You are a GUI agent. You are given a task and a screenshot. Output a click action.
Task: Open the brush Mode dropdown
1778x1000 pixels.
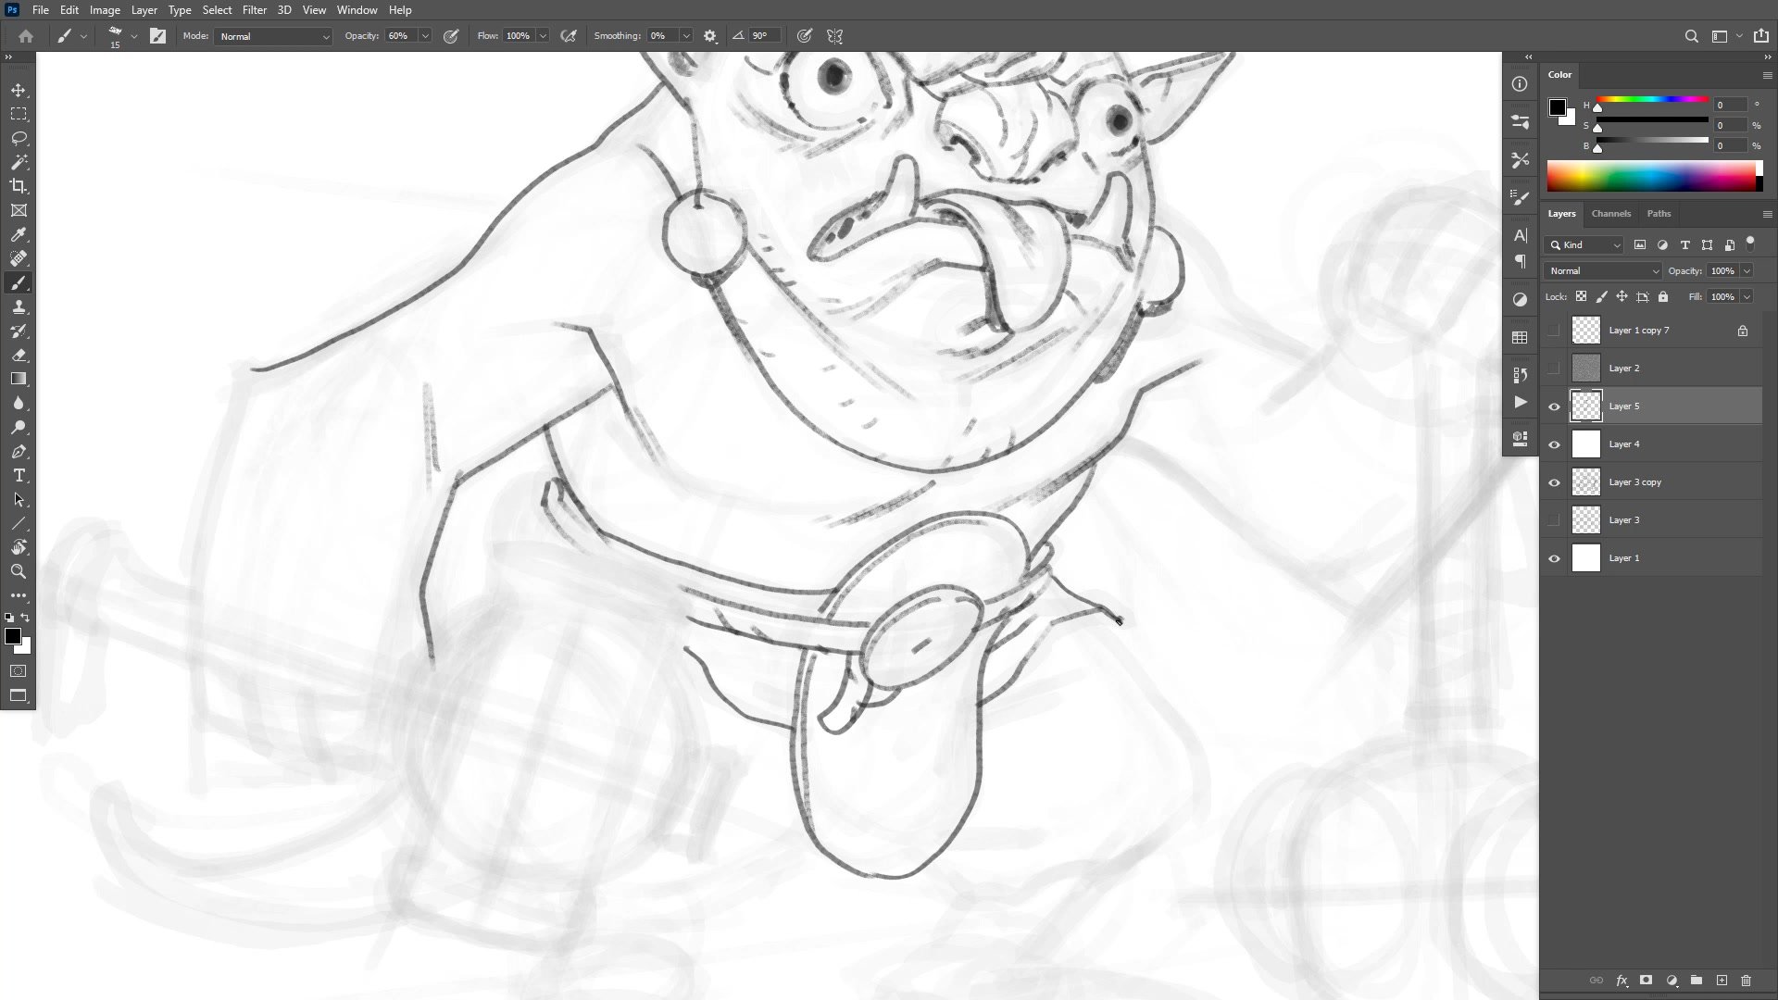(273, 36)
